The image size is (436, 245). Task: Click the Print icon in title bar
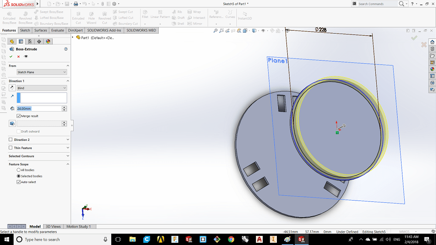75,4
